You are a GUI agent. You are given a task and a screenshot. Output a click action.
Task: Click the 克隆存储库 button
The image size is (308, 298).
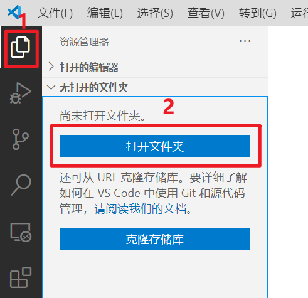[155, 239]
